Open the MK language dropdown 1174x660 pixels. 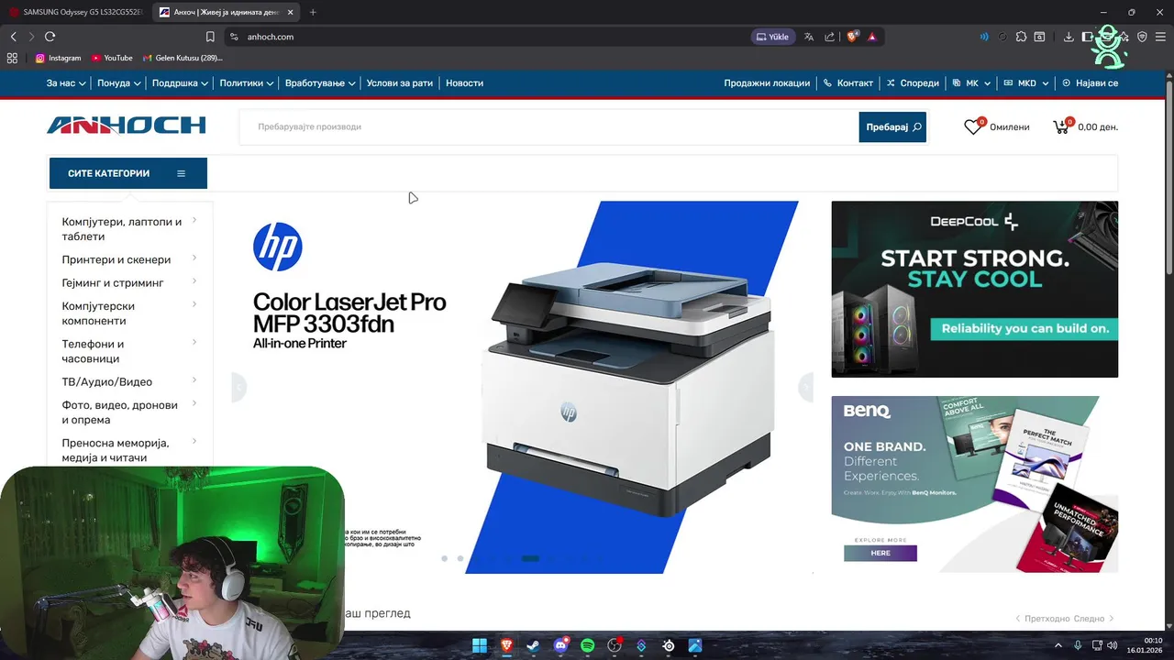point(972,82)
